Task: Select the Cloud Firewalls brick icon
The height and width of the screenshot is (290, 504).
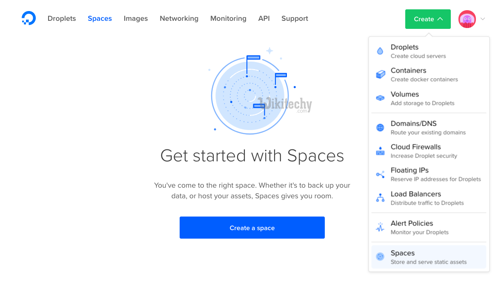Action: click(380, 150)
